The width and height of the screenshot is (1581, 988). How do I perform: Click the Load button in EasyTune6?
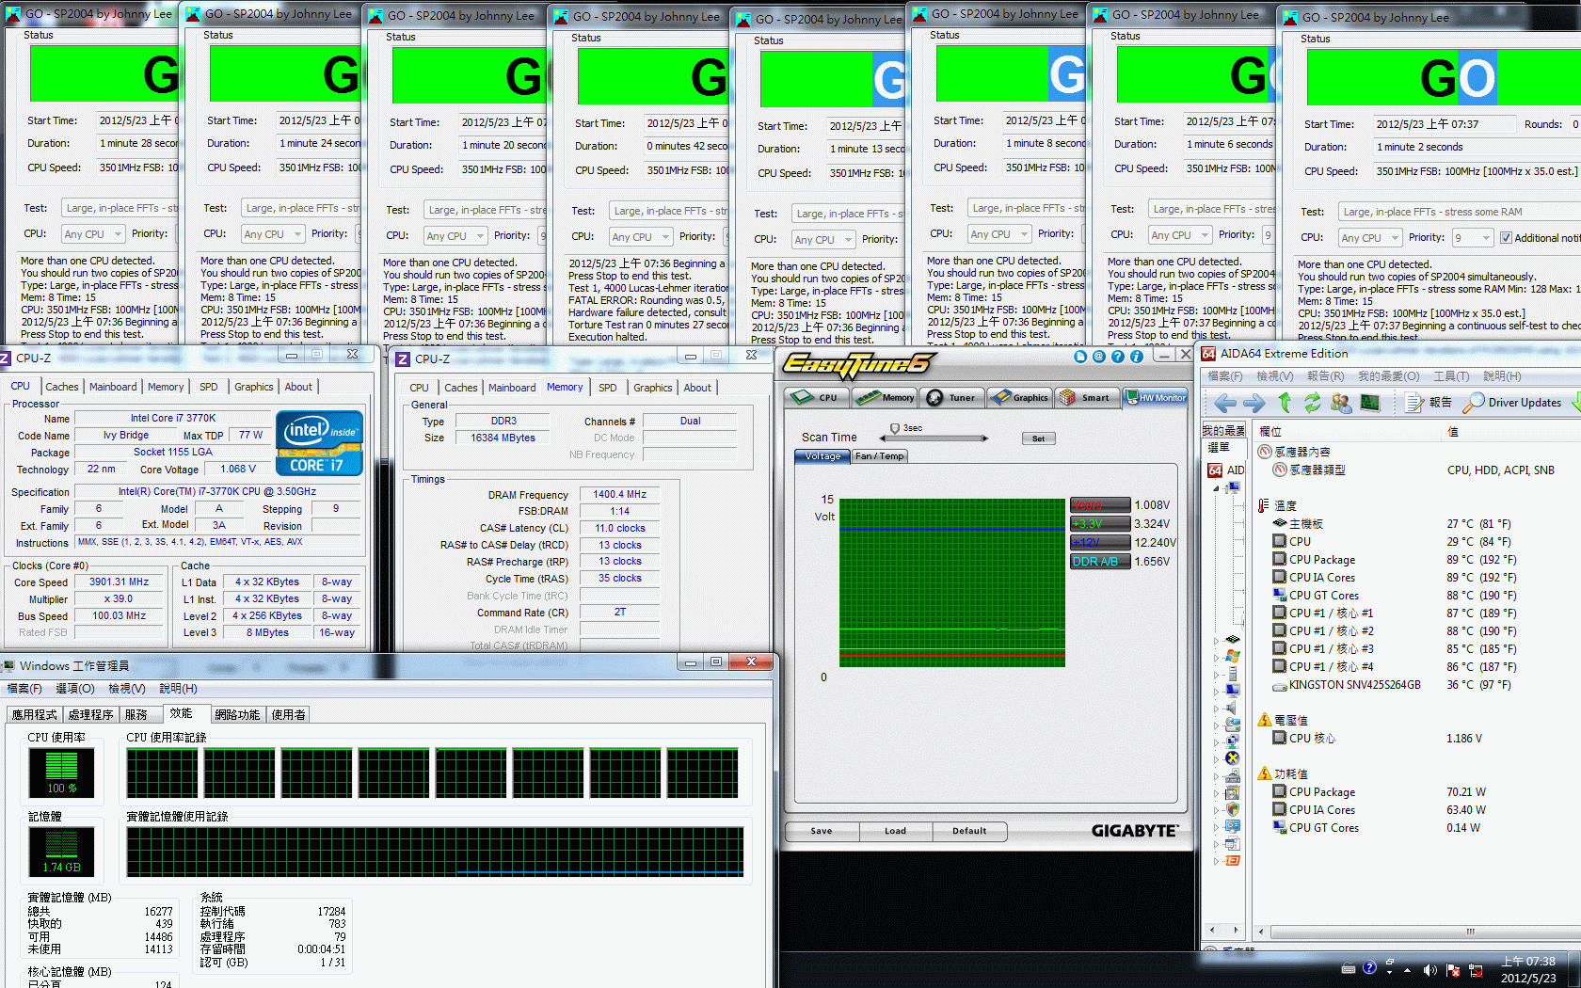click(895, 831)
